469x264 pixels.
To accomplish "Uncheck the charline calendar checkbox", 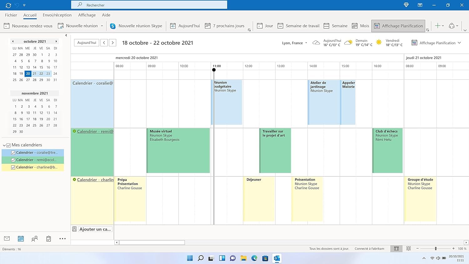I will click(13, 167).
